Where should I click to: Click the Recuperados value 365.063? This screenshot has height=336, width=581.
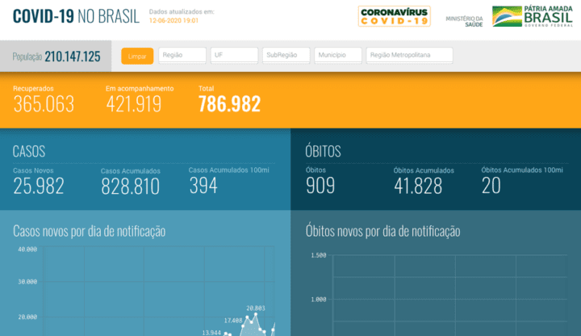(x=44, y=104)
